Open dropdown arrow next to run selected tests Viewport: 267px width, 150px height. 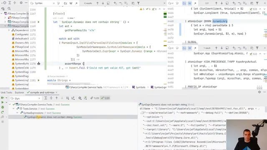pyautogui.click(x=7, y=102)
